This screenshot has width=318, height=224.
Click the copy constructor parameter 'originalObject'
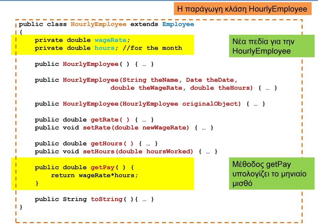[x=209, y=104]
